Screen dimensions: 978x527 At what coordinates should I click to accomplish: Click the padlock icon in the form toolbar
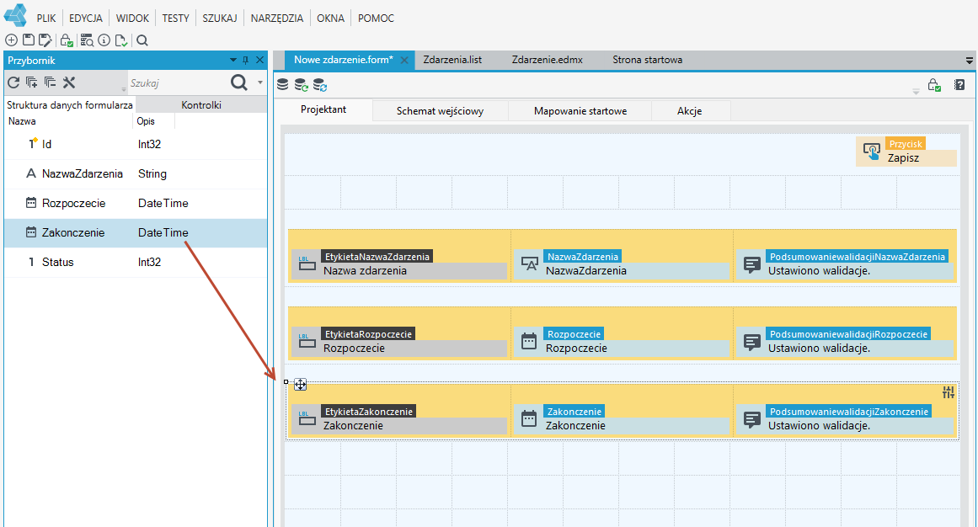tap(933, 85)
